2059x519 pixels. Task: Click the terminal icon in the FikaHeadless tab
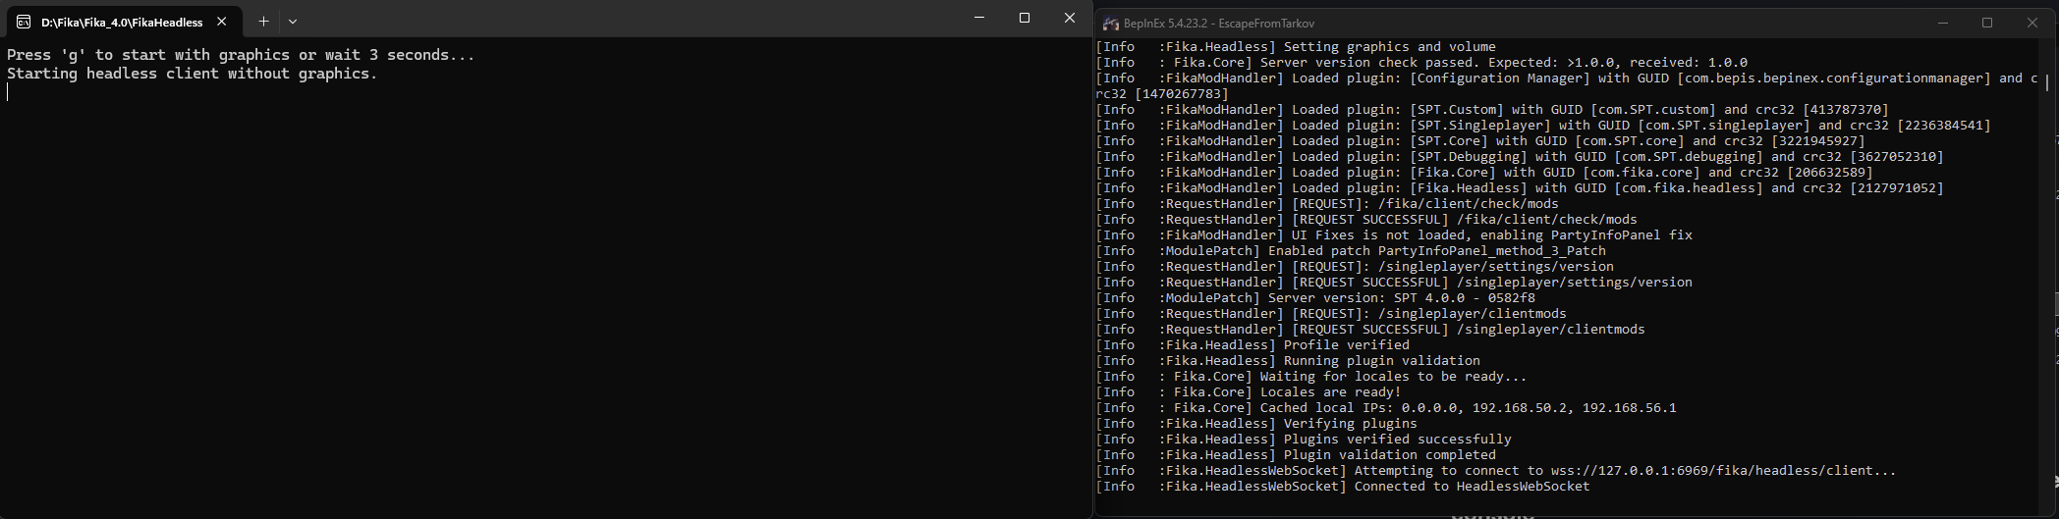[x=23, y=22]
